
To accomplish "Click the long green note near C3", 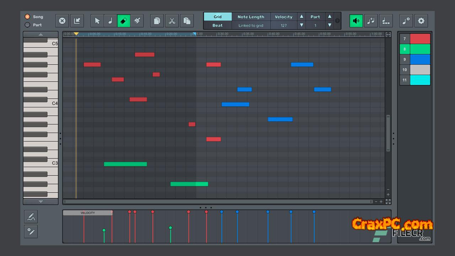I will point(125,164).
